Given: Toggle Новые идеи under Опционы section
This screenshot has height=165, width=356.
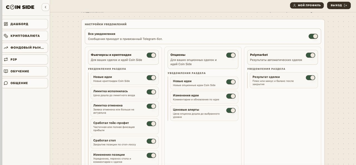Looking at the screenshot, I should [231, 82].
